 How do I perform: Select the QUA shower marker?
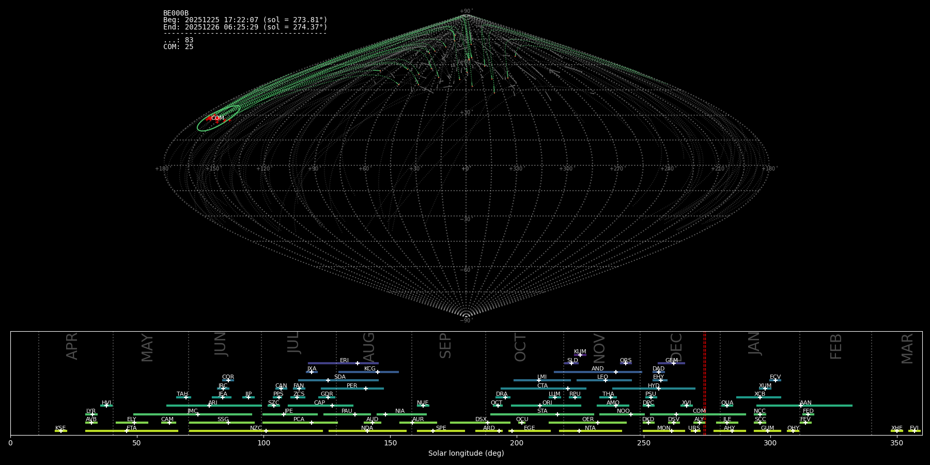click(x=727, y=406)
